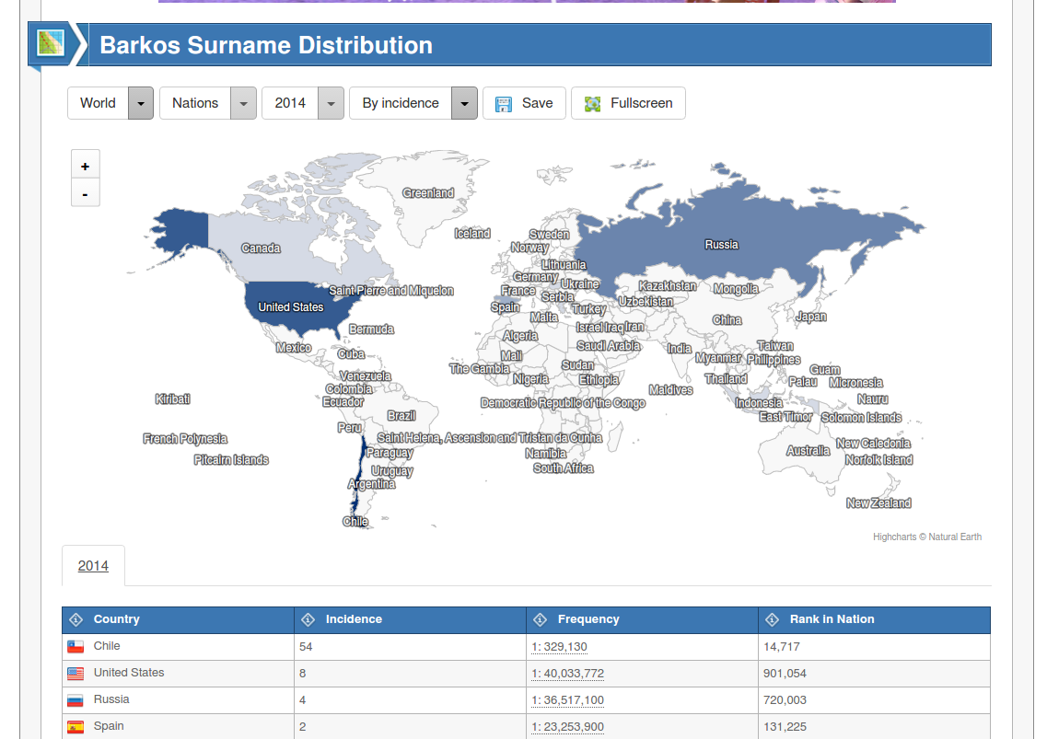The width and height of the screenshot is (1047, 739).
Task: Open the World region dropdown
Action: click(x=111, y=103)
